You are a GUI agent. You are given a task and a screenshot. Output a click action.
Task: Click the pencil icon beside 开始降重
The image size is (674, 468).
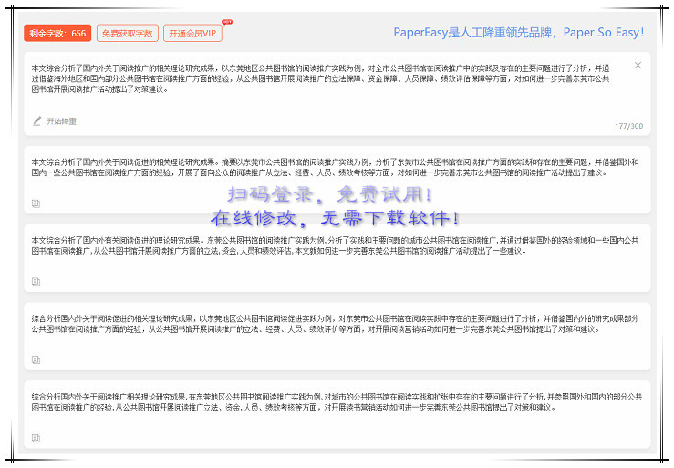[x=37, y=120]
